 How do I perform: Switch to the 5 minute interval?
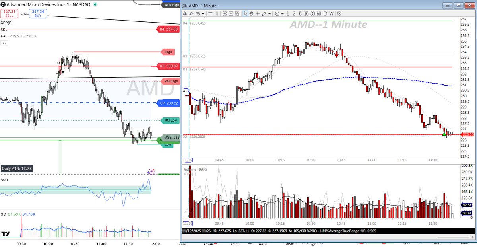[x=300, y=13]
